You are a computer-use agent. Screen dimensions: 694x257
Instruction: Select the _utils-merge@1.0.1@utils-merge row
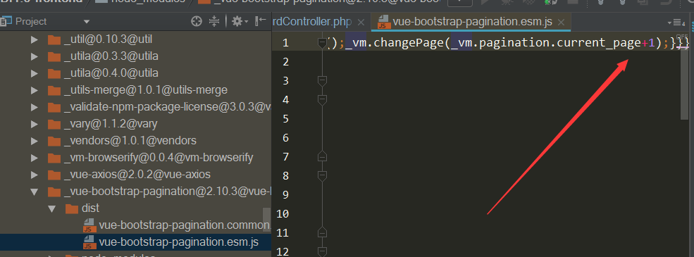[x=135, y=90]
